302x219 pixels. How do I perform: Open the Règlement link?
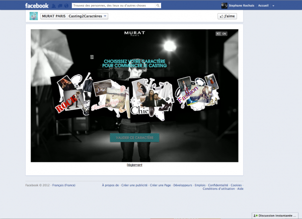click(134, 165)
